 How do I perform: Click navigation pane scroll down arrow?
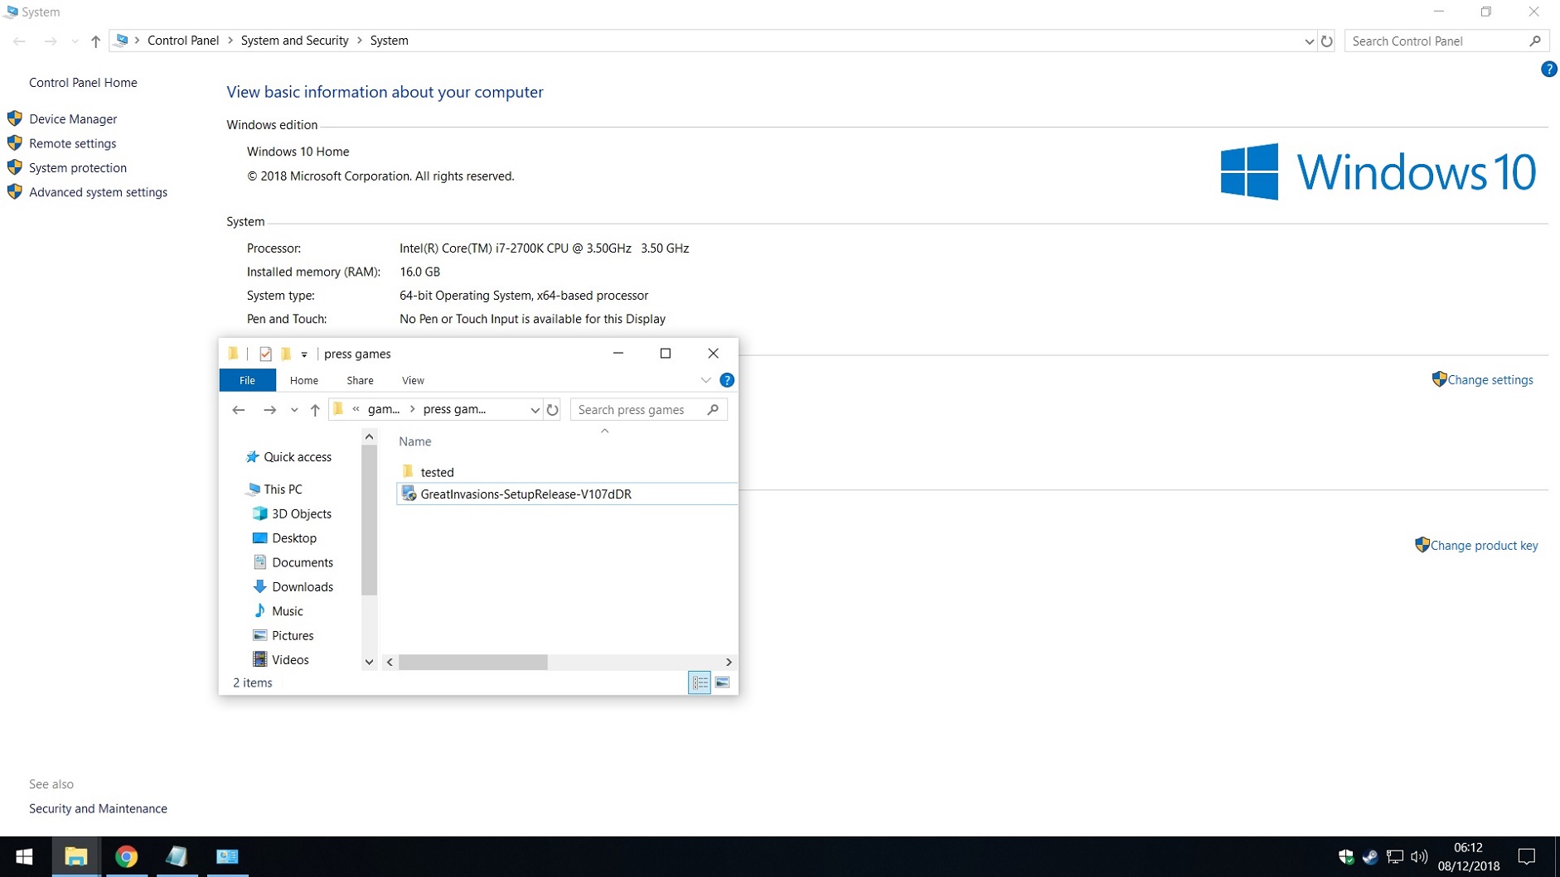click(369, 662)
